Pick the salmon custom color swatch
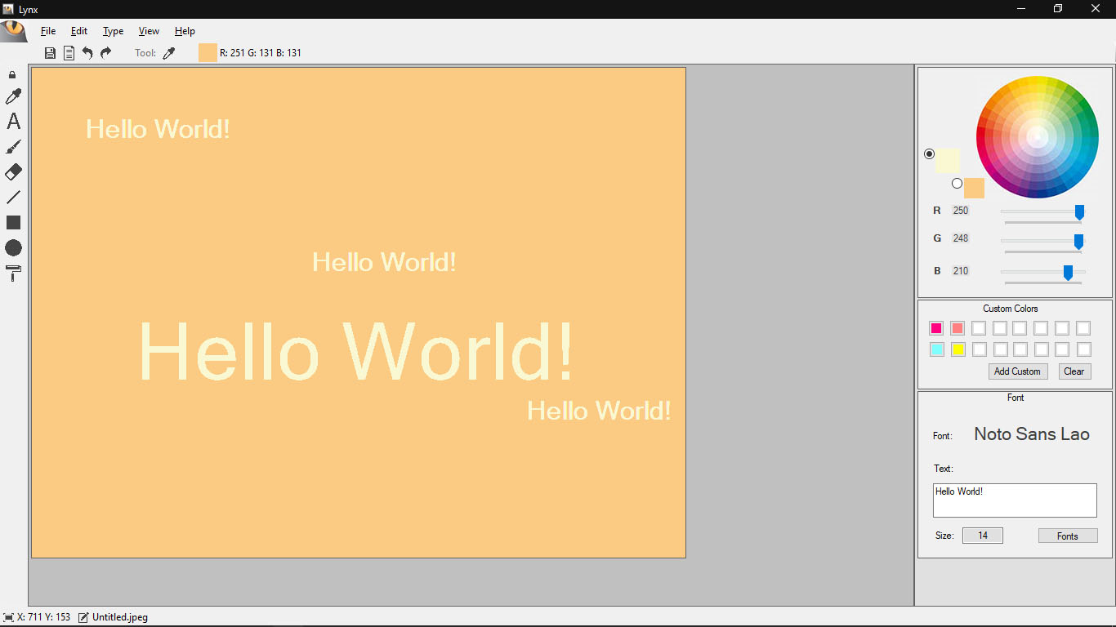Viewport: 1116px width, 627px height. click(x=958, y=328)
